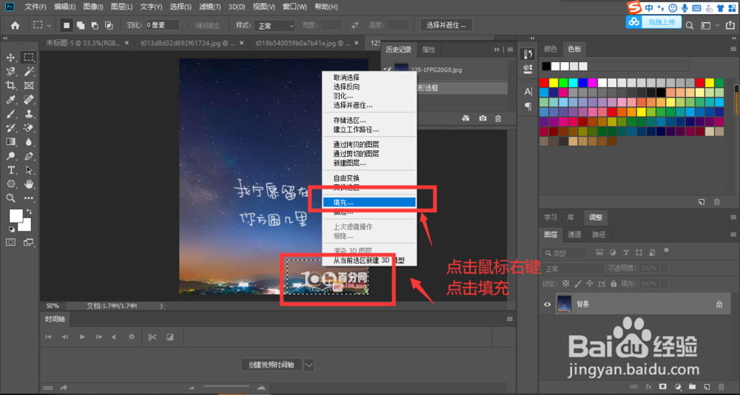Reset default foreground and background colors
Viewport: 740px width, 395px height.
point(11,229)
